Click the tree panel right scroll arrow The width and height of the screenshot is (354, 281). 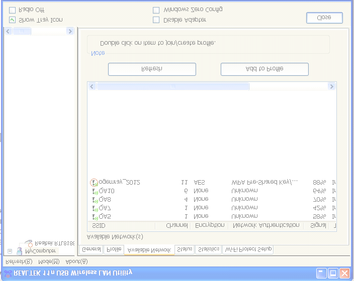pos(70,31)
